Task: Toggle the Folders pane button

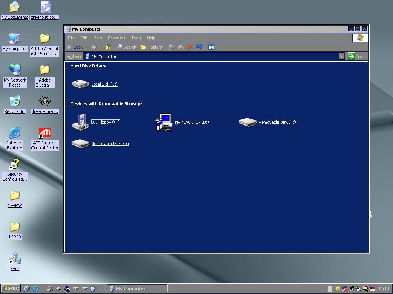Action: tap(151, 47)
